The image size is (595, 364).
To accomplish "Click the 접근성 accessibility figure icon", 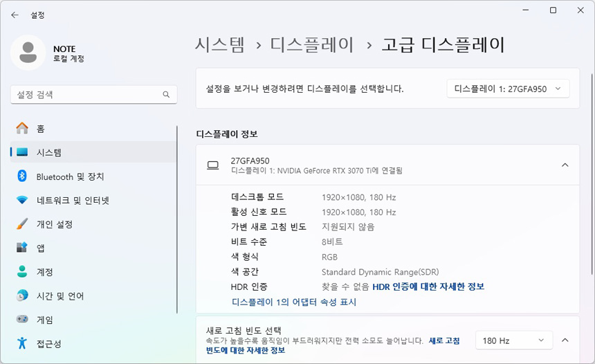I will 22,343.
